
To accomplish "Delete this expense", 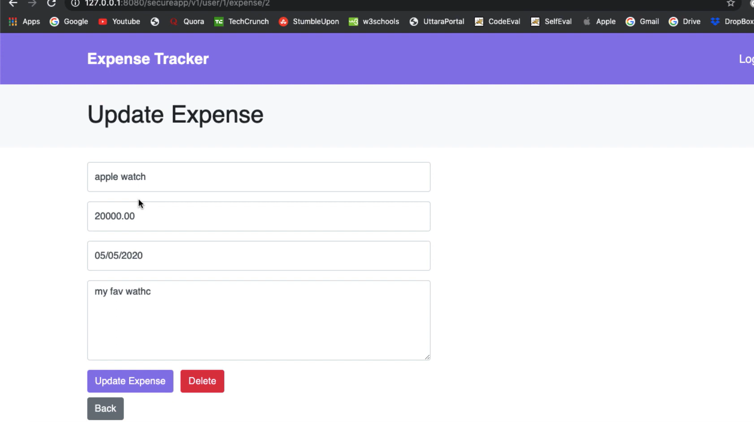I will pyautogui.click(x=202, y=381).
